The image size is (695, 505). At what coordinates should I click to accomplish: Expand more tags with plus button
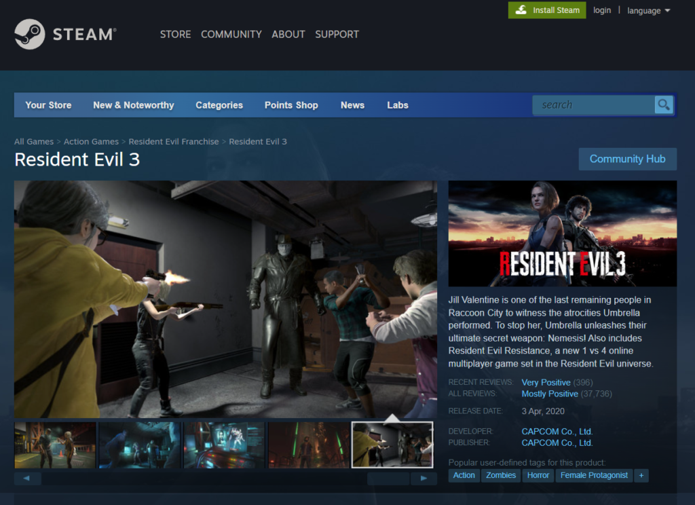tap(641, 475)
